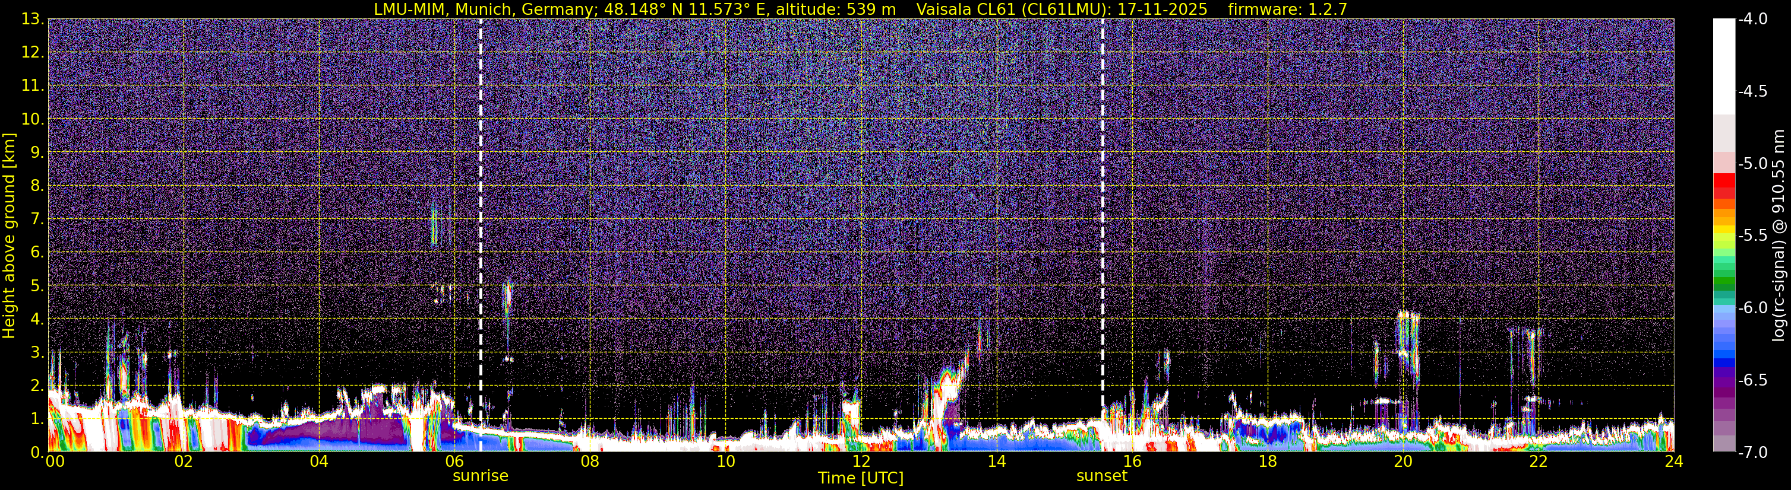Click the 'sunset' label below the time axis
The width and height of the screenshot is (1791, 490).
pyautogui.click(x=1102, y=475)
